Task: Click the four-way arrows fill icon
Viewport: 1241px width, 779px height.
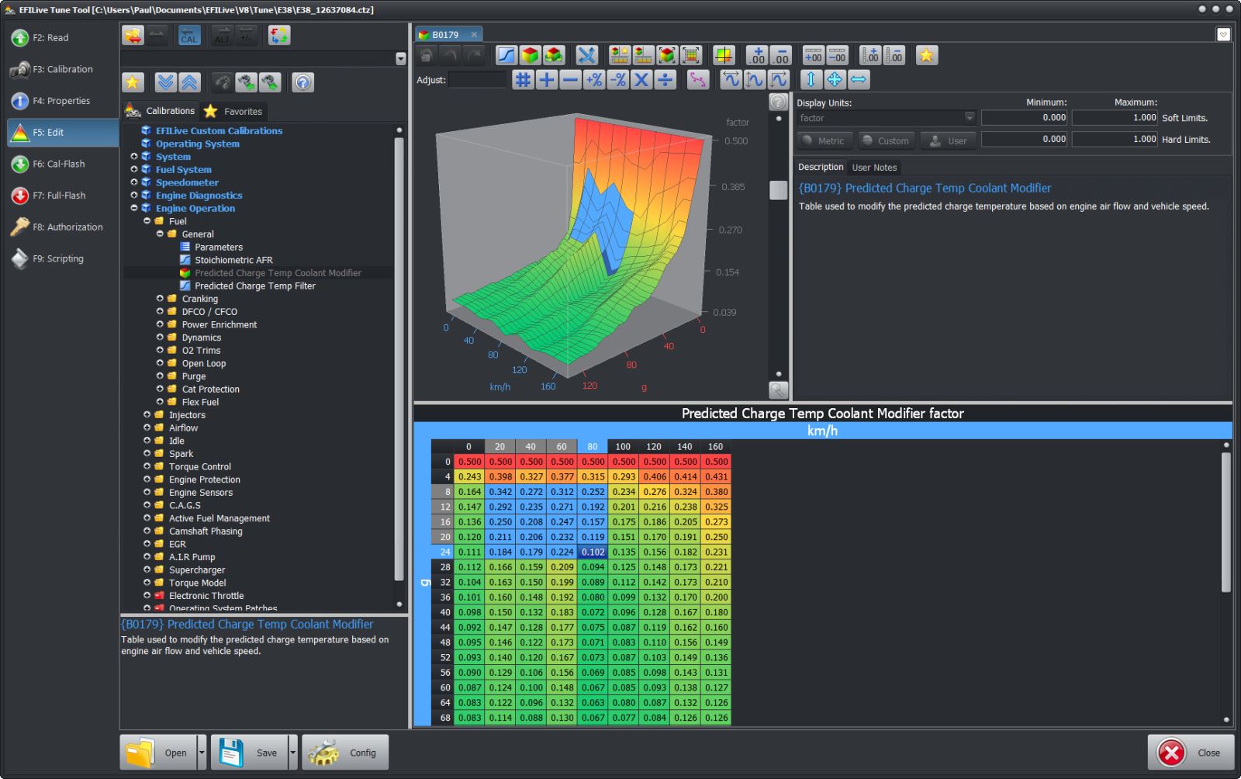Action: tap(835, 79)
